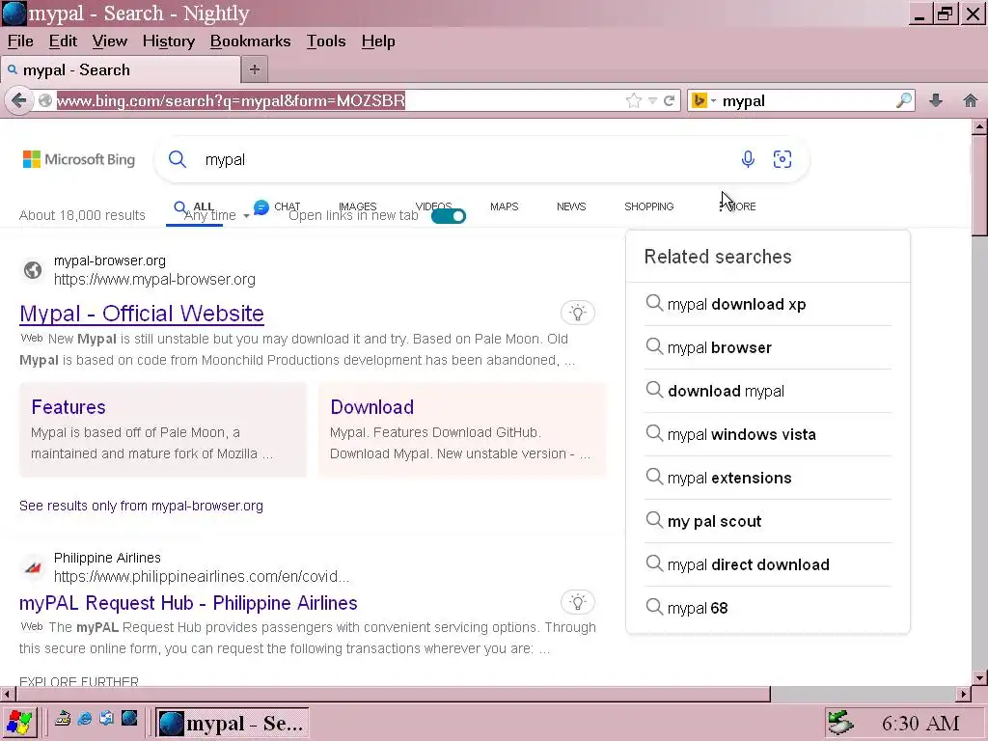This screenshot has height=741, width=988.
Task: Open the Tools menu
Action: [326, 41]
